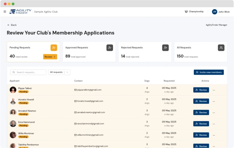234x148 pixels.
Task: Open the hamburger navigation menu
Action: point(5,12)
